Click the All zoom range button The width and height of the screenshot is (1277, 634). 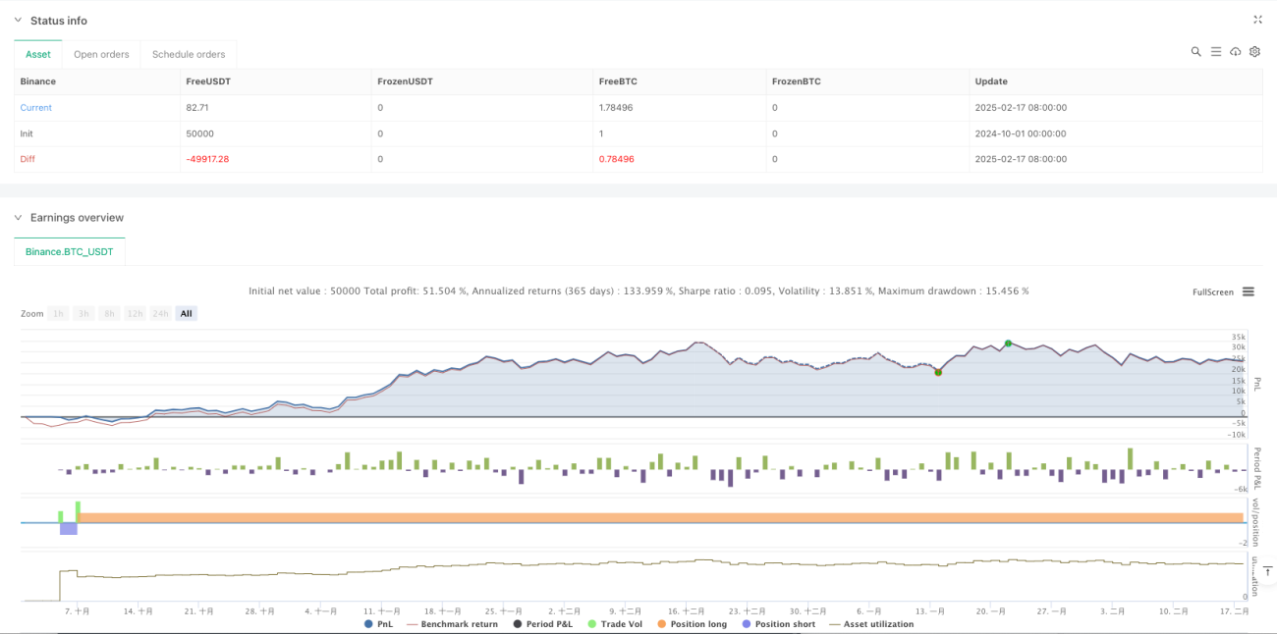click(187, 314)
